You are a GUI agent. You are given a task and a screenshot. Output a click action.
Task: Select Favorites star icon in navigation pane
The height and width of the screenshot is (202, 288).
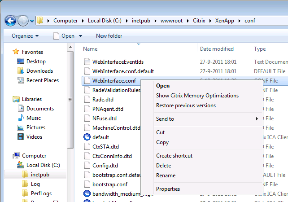[x=16, y=52]
